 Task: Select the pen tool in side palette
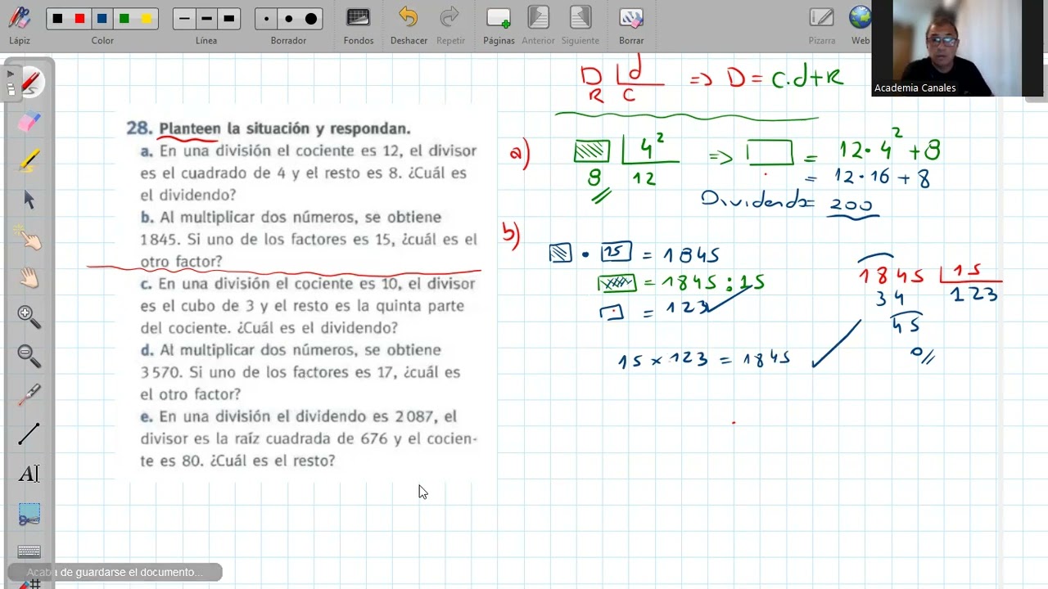tap(29, 82)
